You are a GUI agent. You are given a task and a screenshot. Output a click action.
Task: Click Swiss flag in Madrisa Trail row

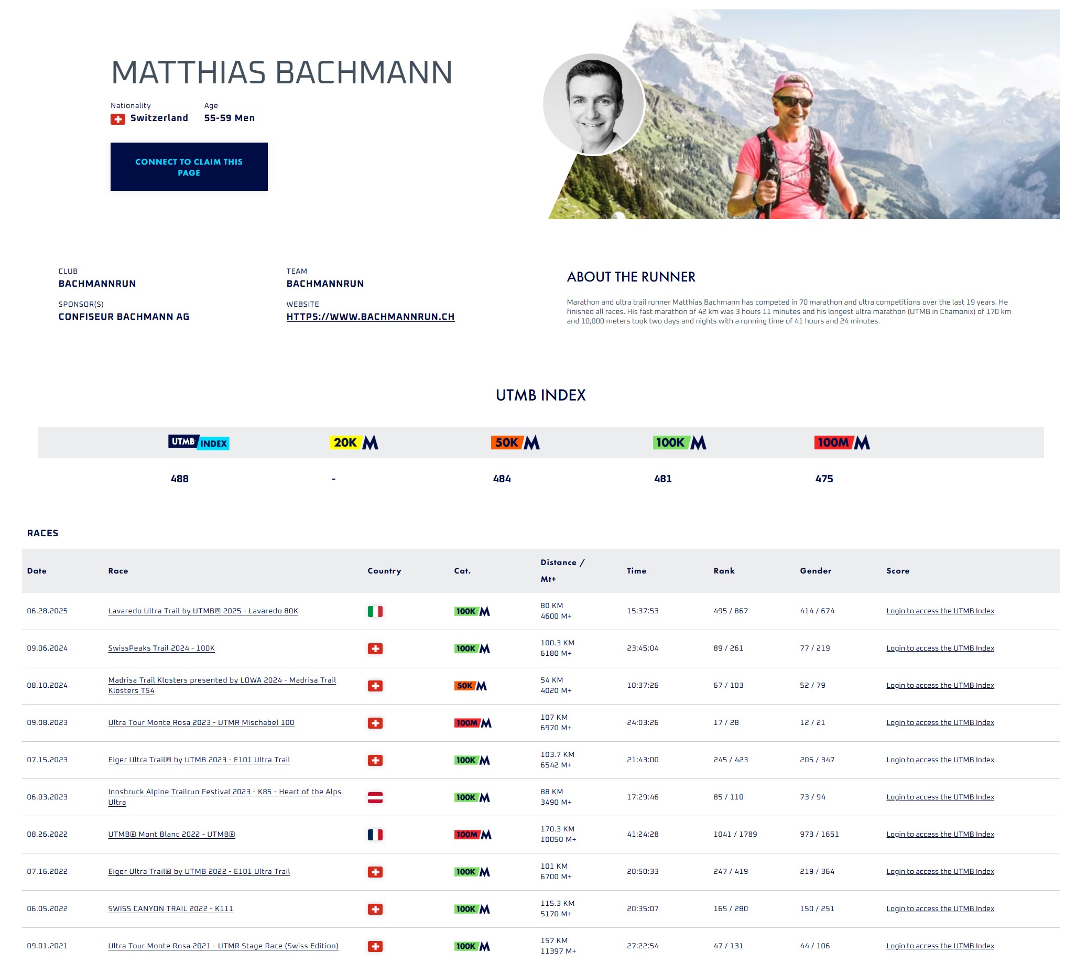[x=375, y=686]
